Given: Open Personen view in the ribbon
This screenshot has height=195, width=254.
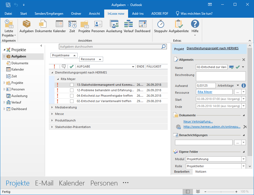Looking at the screenshot, I should coord(98,26).
